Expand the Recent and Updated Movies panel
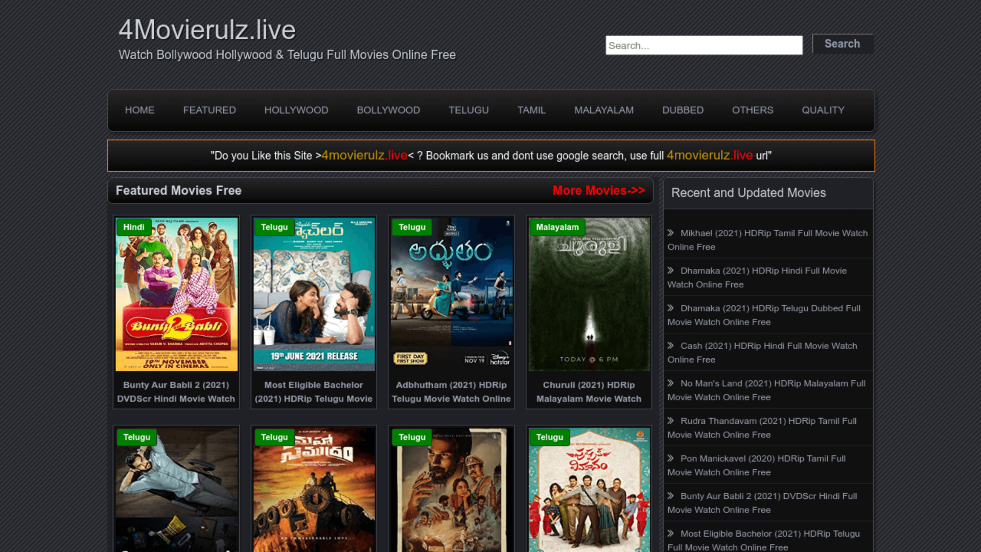The image size is (981, 552). pyautogui.click(x=749, y=192)
